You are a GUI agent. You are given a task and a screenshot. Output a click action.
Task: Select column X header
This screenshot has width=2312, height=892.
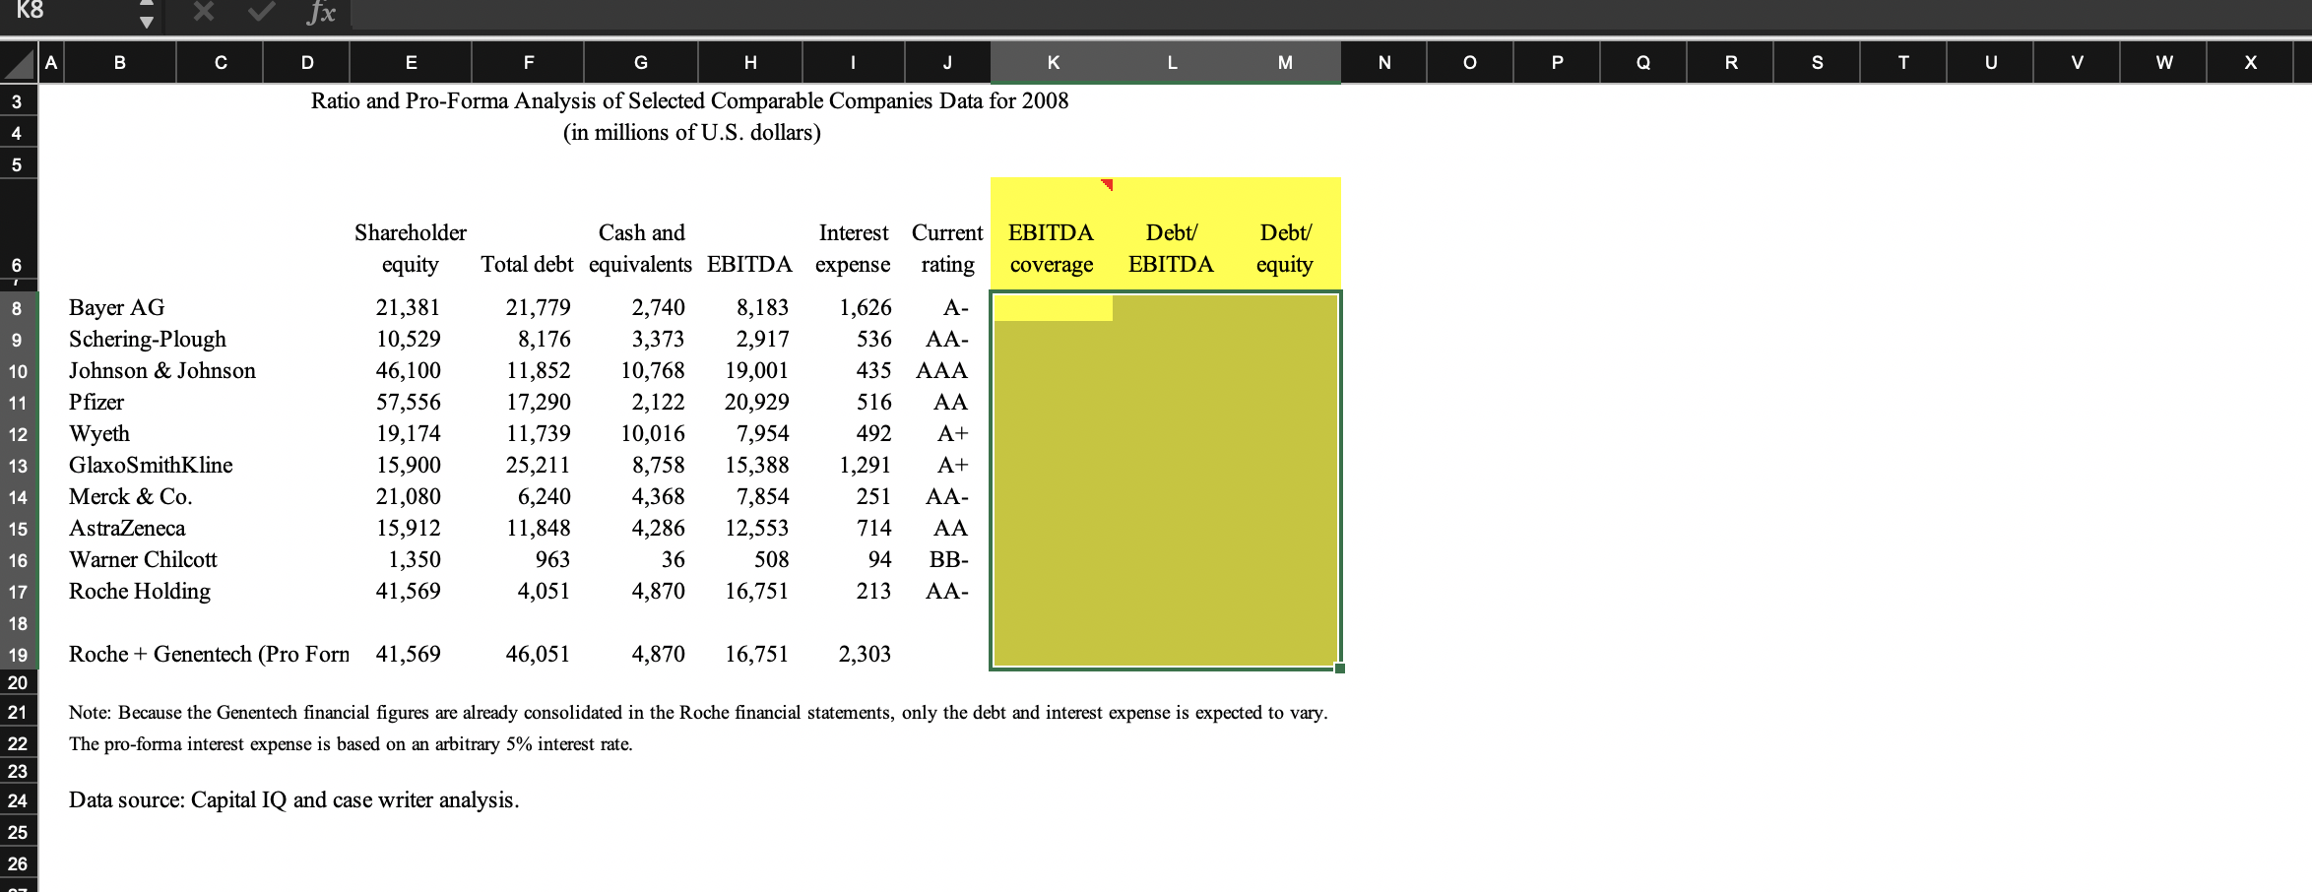pos(2250,62)
